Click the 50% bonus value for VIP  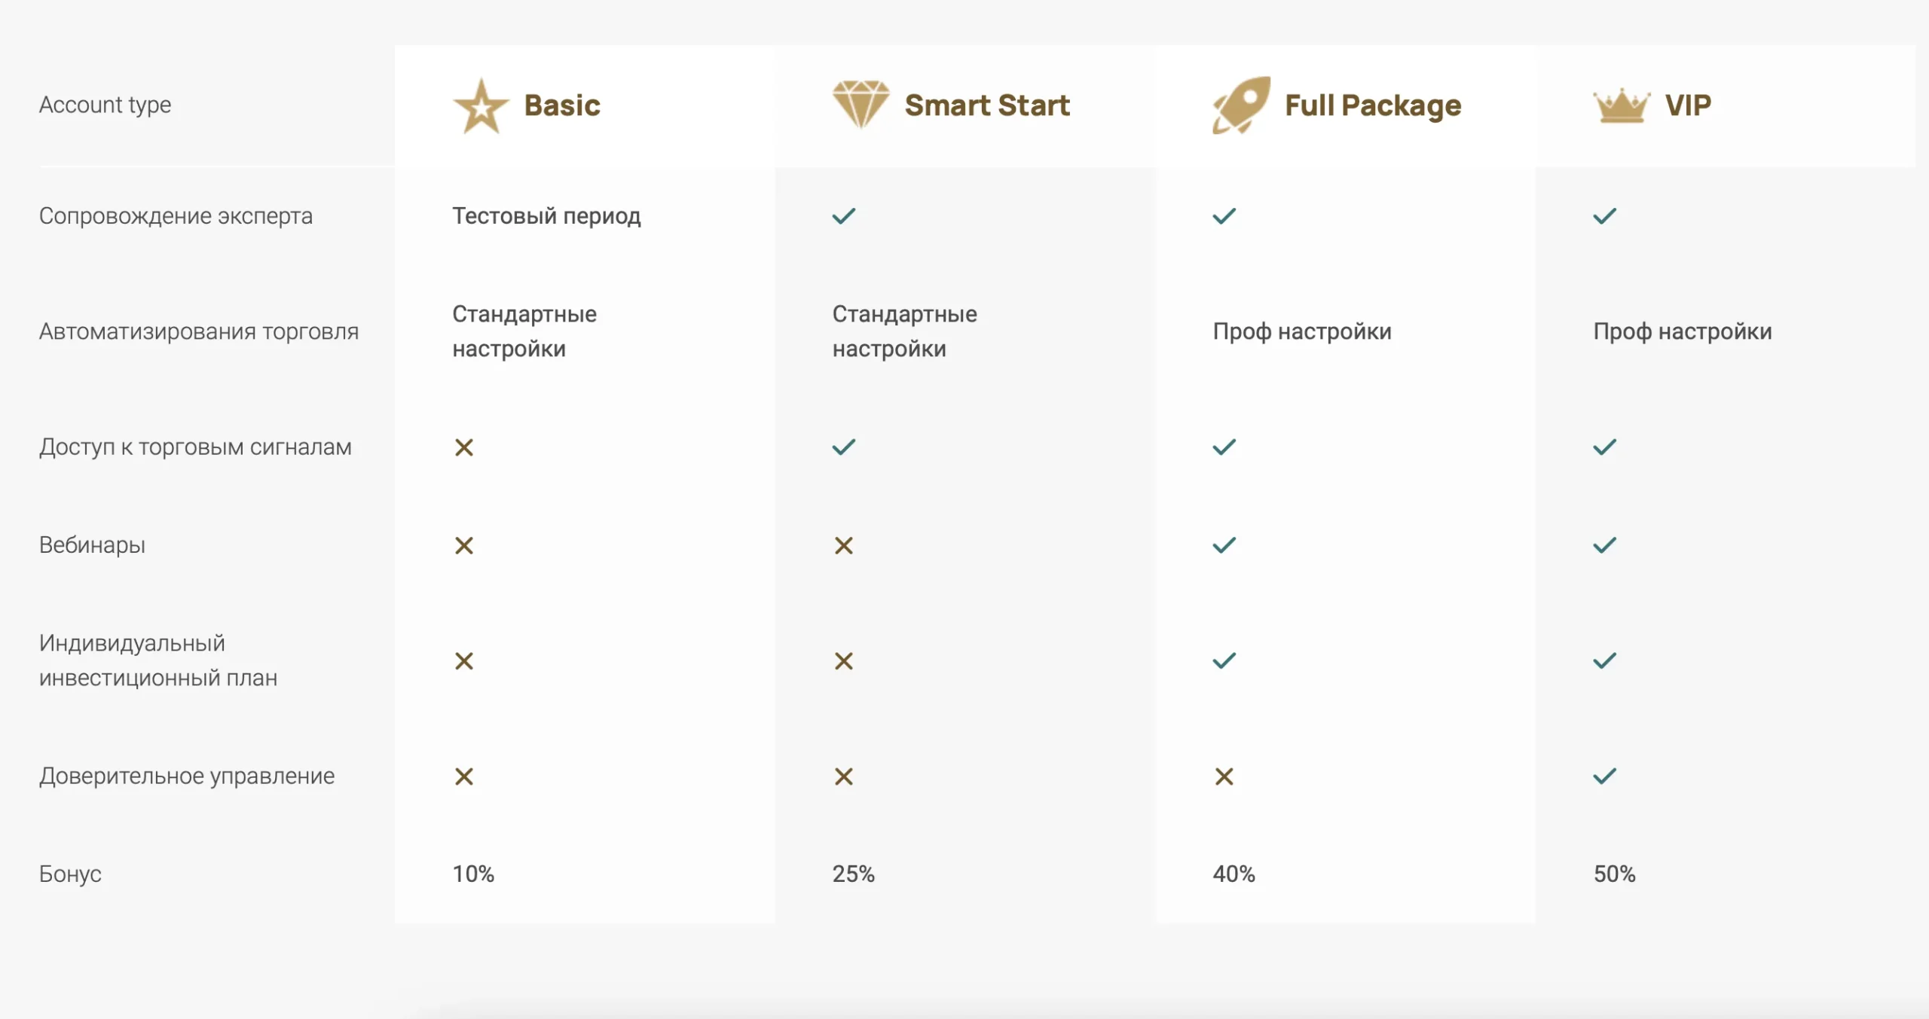(1614, 874)
